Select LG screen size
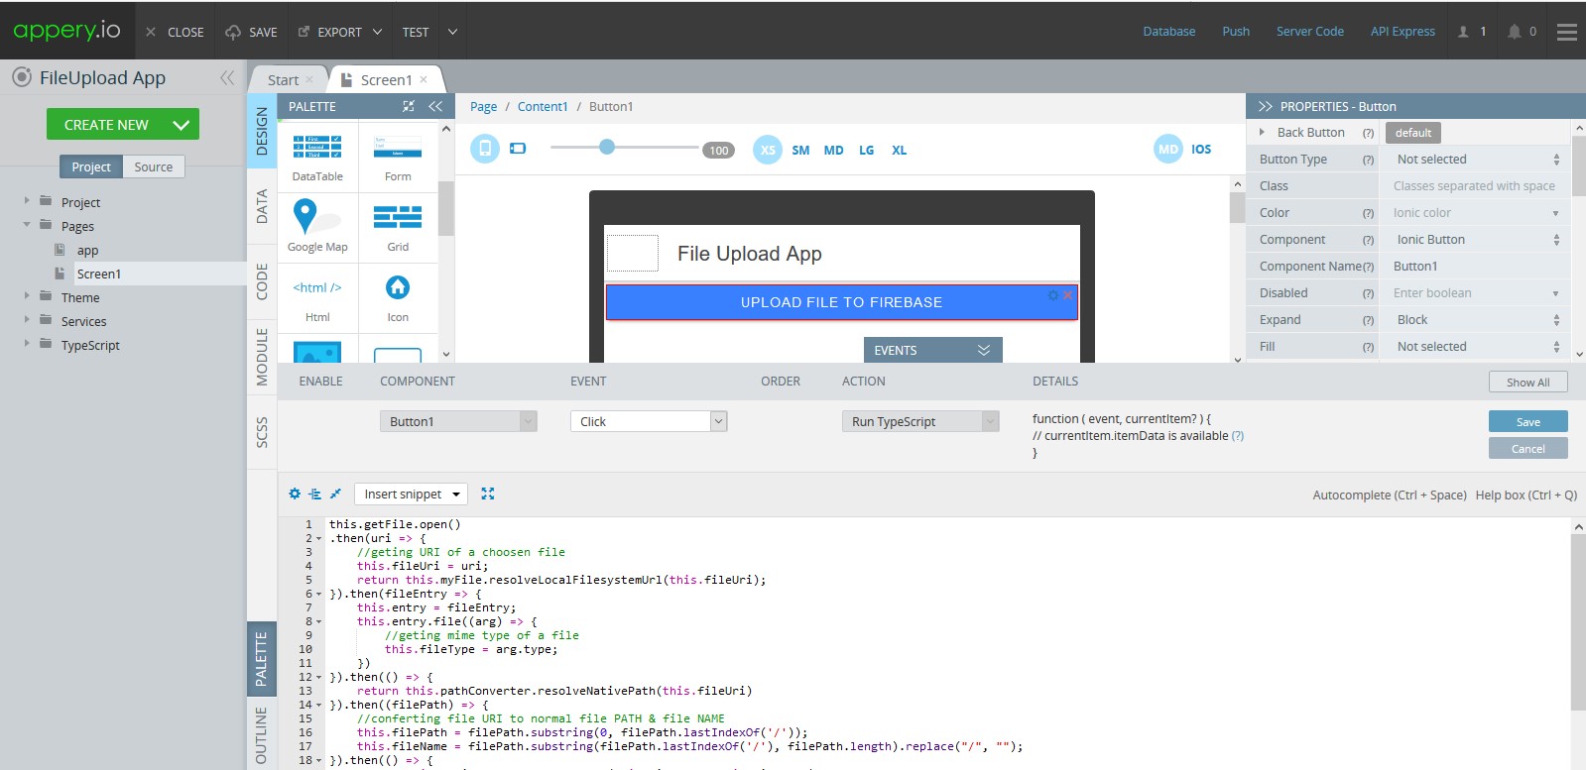1586x770 pixels. pyautogui.click(x=866, y=151)
